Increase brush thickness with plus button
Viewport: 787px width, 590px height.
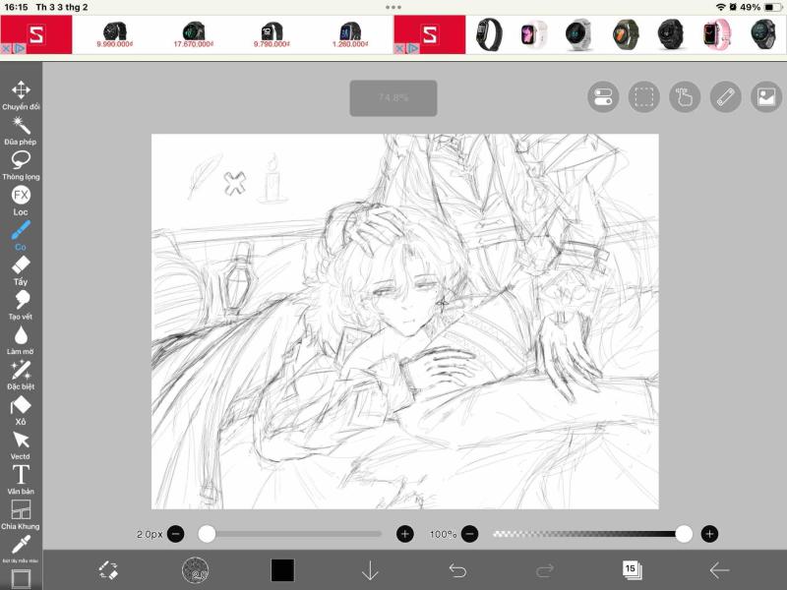pos(405,534)
